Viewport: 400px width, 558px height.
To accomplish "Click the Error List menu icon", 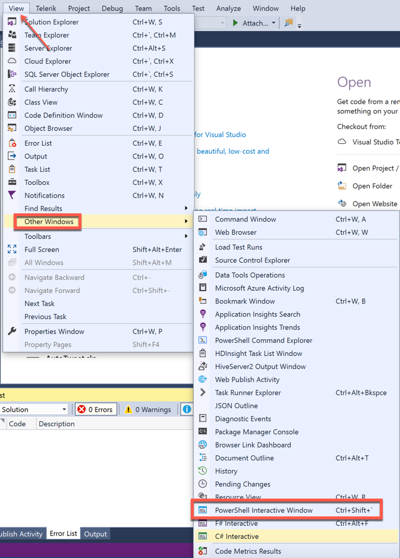I will (x=12, y=143).
